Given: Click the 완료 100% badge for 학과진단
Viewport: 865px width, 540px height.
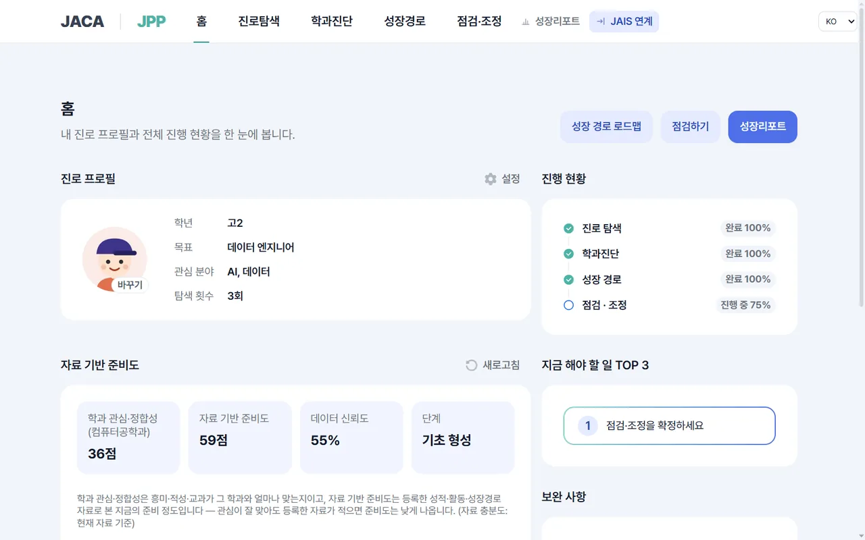Looking at the screenshot, I should click(747, 254).
